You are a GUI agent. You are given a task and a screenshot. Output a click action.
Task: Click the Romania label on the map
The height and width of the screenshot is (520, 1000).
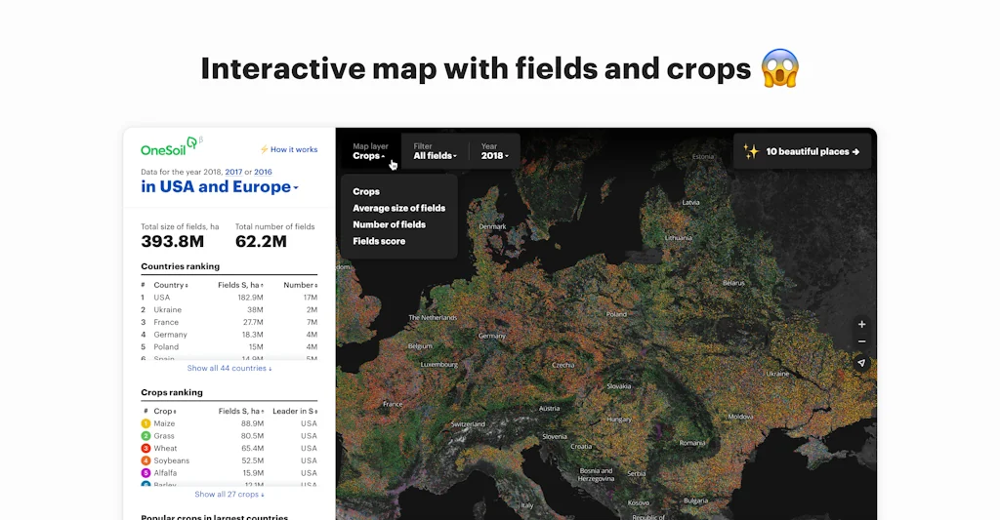tap(692, 443)
